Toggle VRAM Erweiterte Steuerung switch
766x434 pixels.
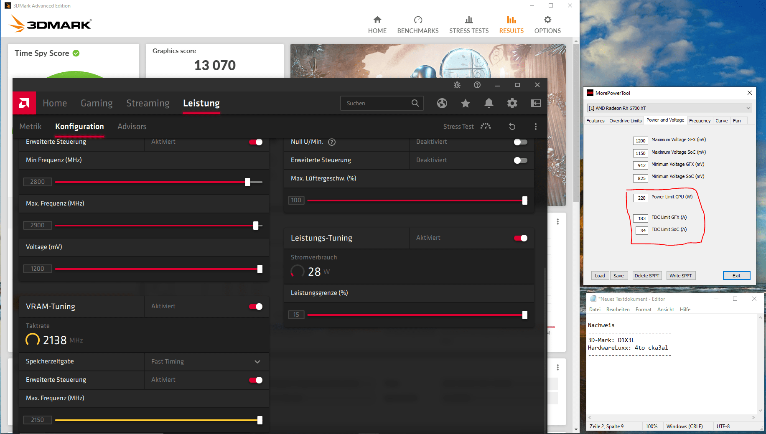256,380
